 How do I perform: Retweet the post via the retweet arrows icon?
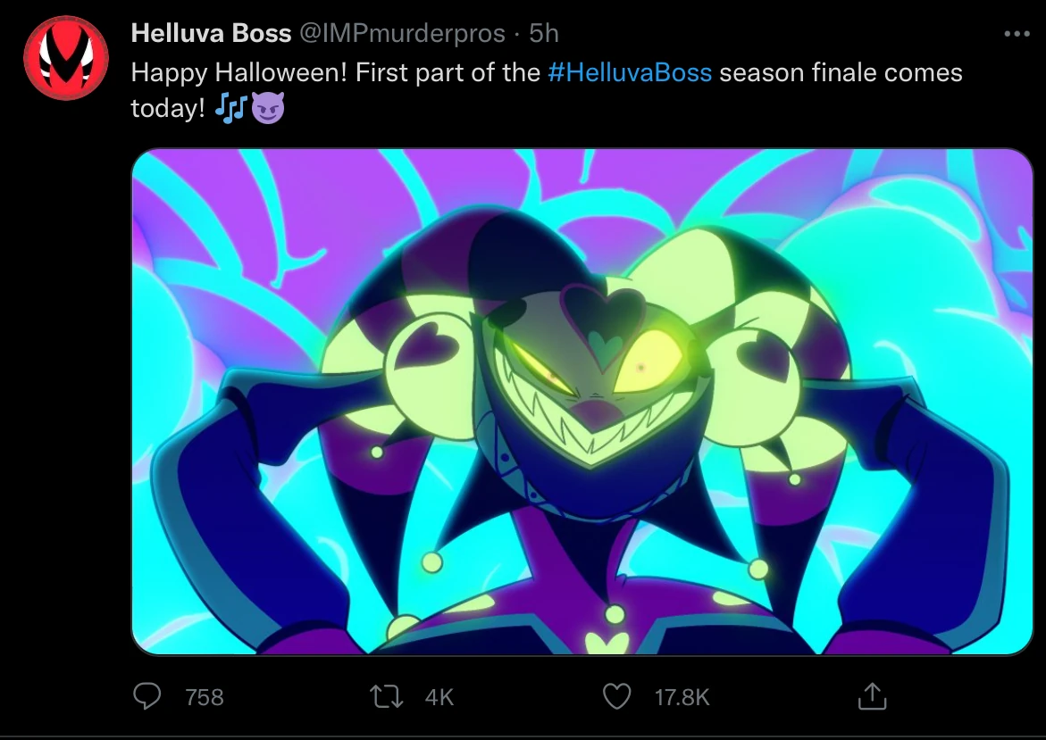[387, 697]
